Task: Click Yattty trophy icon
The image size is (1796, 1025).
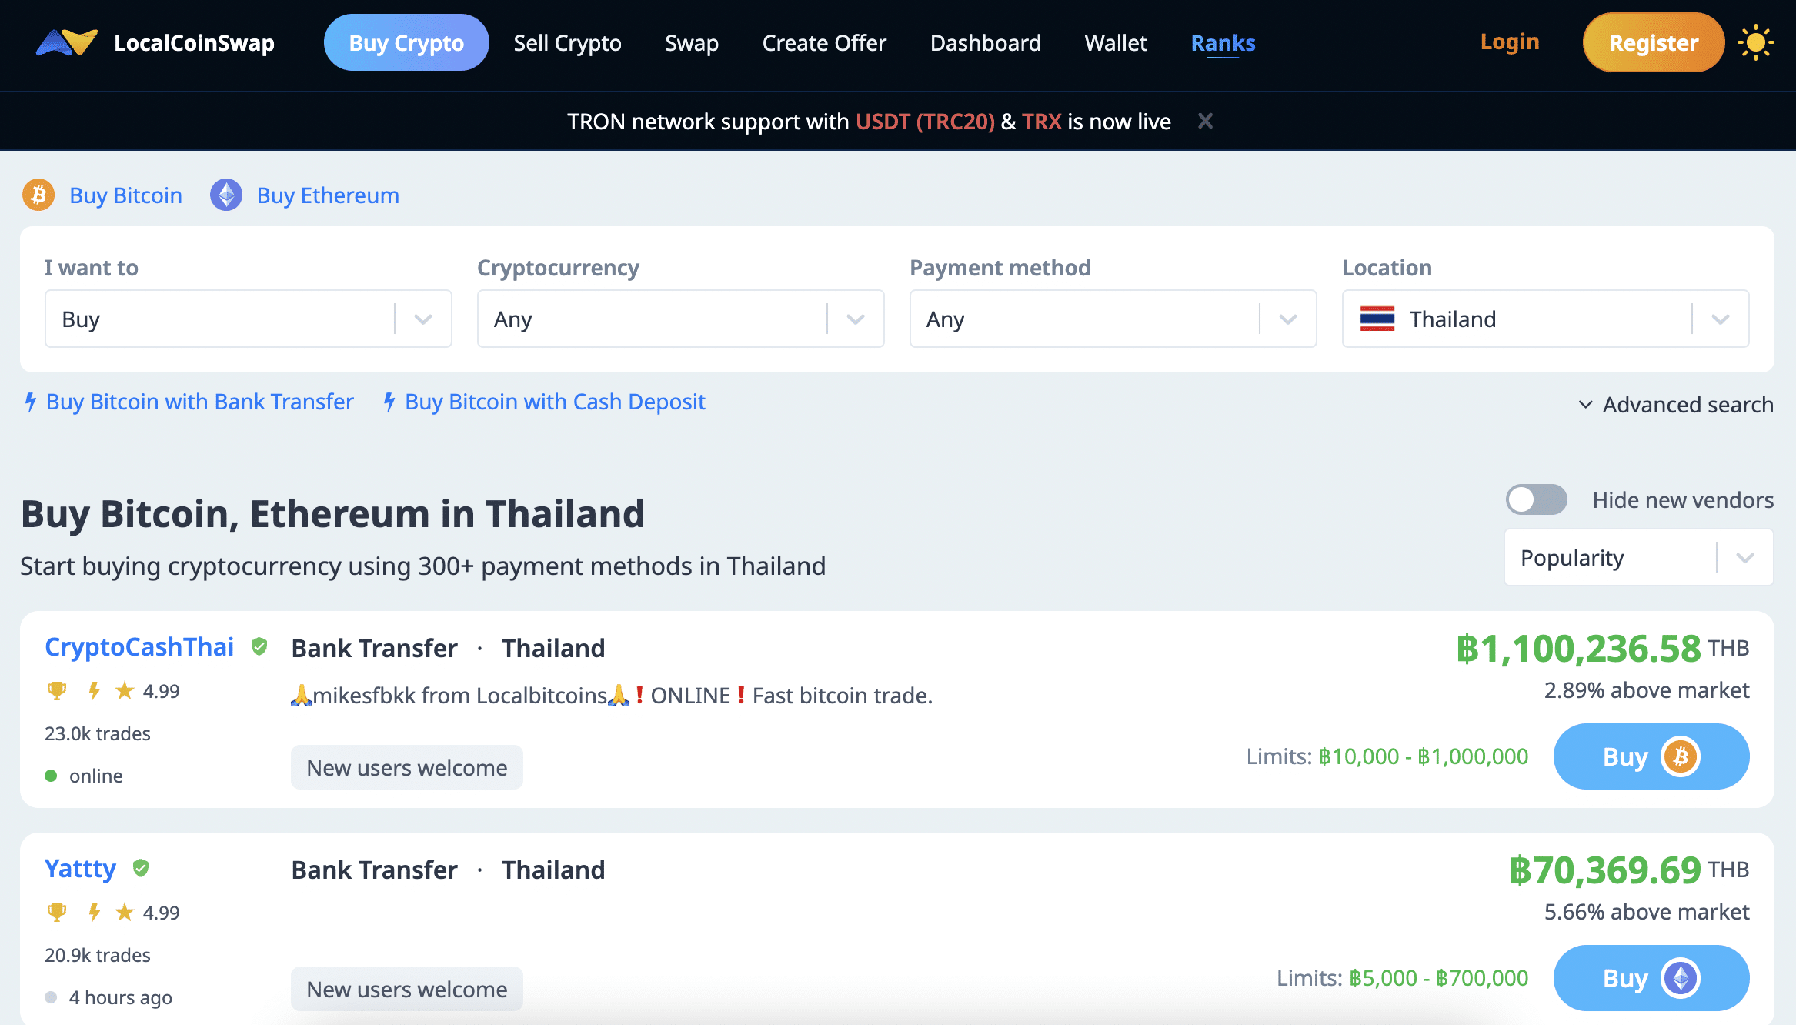Action: [57, 912]
